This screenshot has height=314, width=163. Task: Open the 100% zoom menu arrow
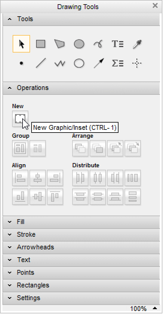155,308
